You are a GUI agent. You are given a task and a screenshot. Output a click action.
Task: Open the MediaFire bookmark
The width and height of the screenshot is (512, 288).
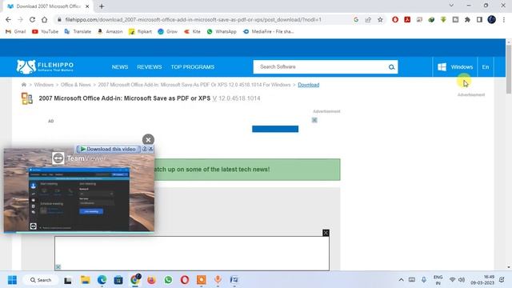(269, 32)
